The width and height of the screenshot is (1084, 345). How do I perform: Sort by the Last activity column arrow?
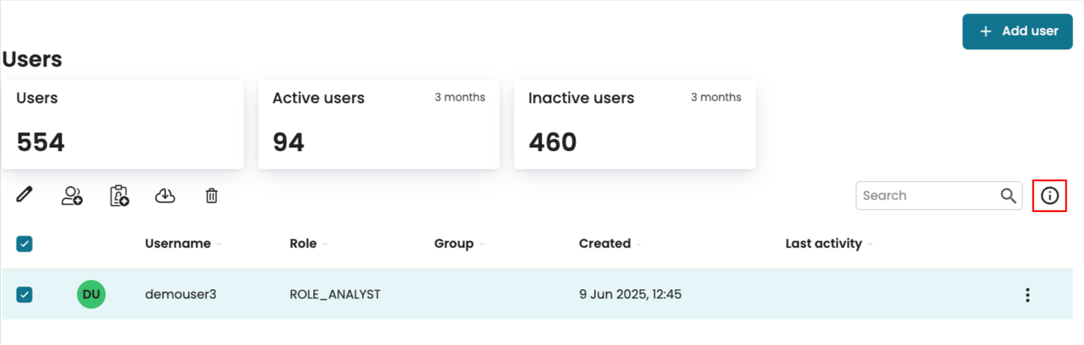coord(870,245)
